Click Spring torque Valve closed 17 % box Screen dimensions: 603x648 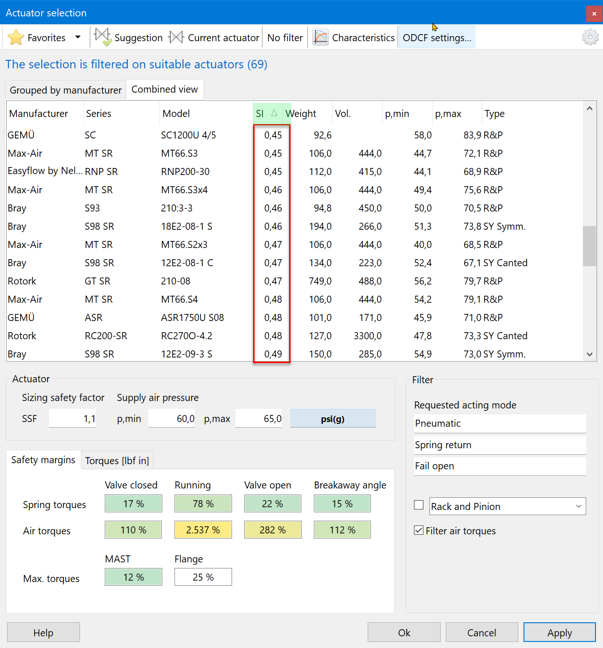tap(133, 503)
